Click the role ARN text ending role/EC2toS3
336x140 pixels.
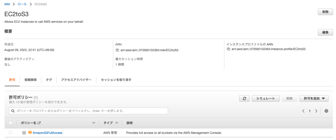pyautogui.click(x=150, y=50)
